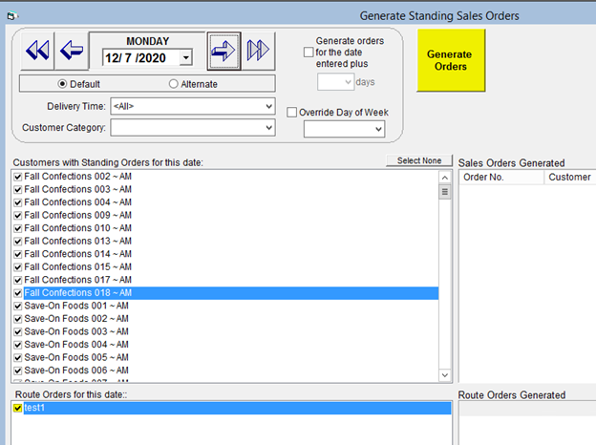The width and height of the screenshot is (596, 445).
Task: Toggle Override Day of Week checkbox
Action: [292, 113]
